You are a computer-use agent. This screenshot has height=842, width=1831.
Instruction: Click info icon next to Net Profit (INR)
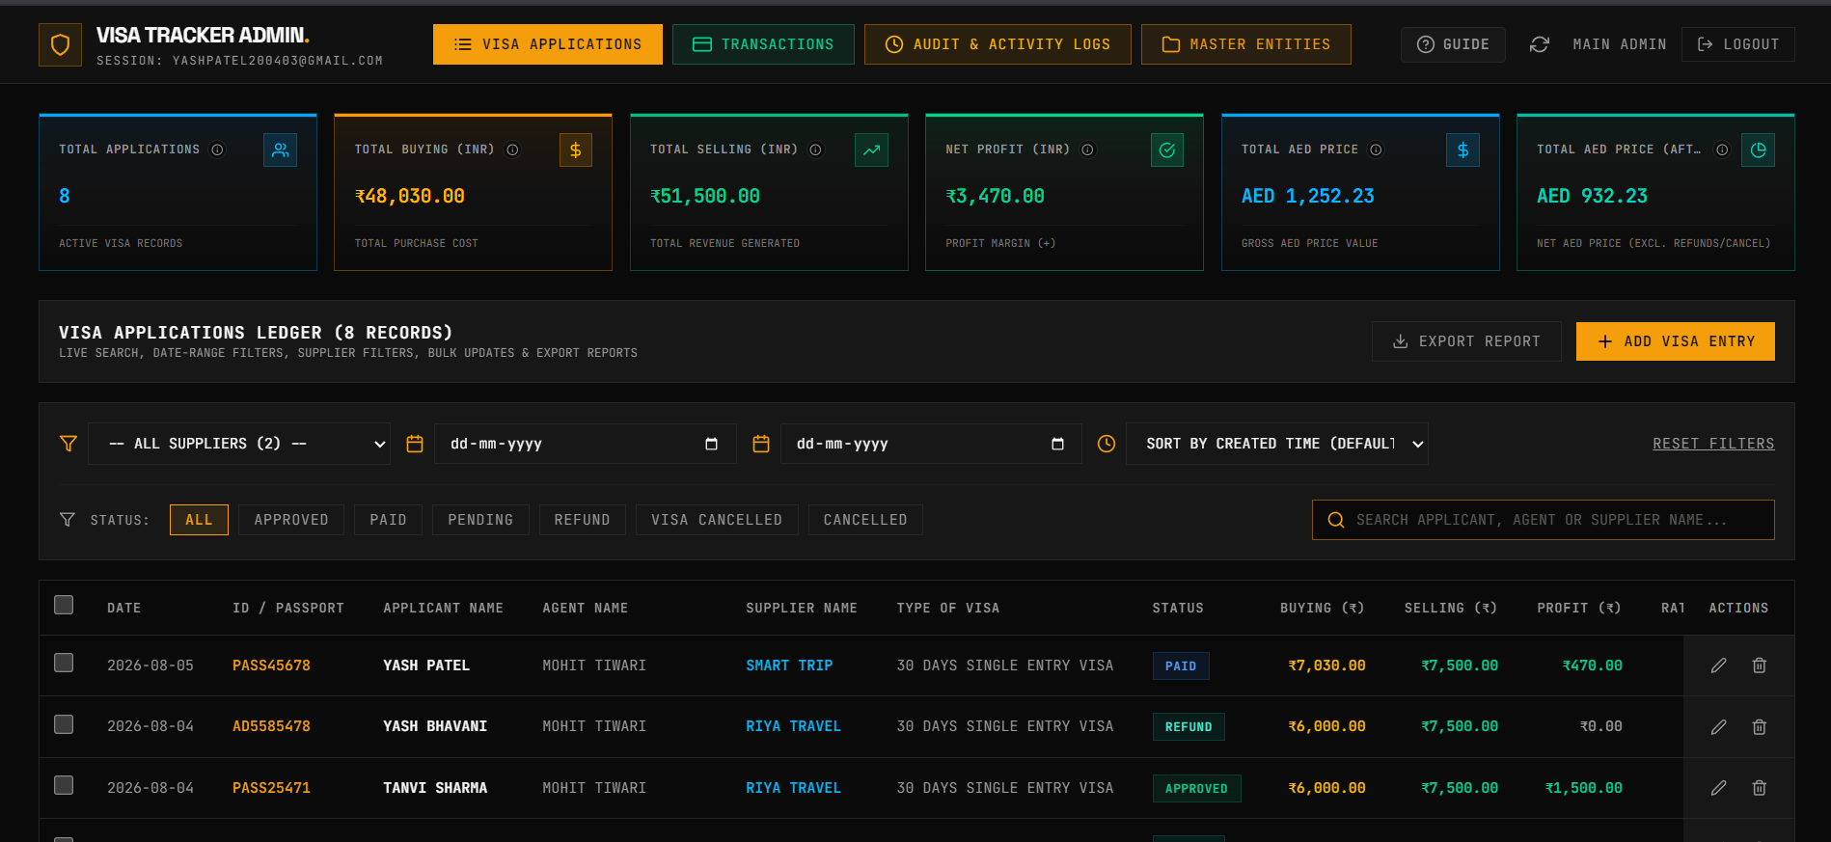(x=1087, y=149)
